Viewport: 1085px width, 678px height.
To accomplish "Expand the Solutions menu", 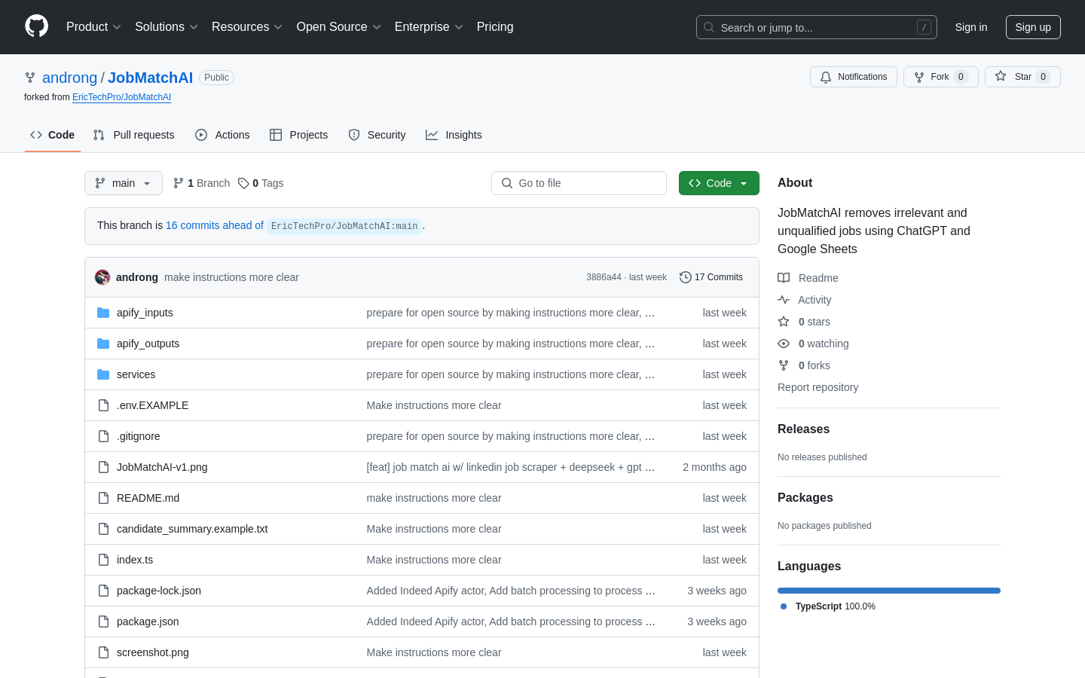I will click(167, 27).
